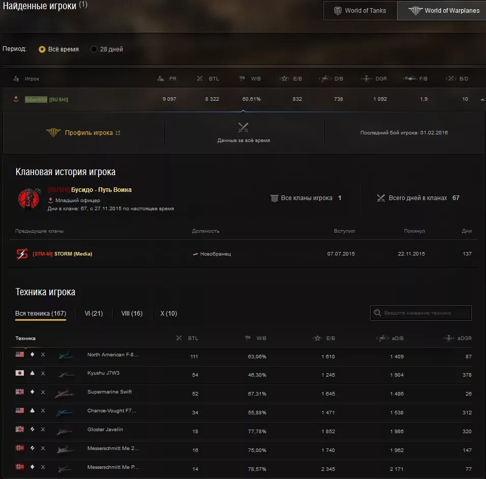Click the German flag on Messerschmitt Me P row
Viewport: 486px width, 479px height.
pyautogui.click(x=20, y=467)
